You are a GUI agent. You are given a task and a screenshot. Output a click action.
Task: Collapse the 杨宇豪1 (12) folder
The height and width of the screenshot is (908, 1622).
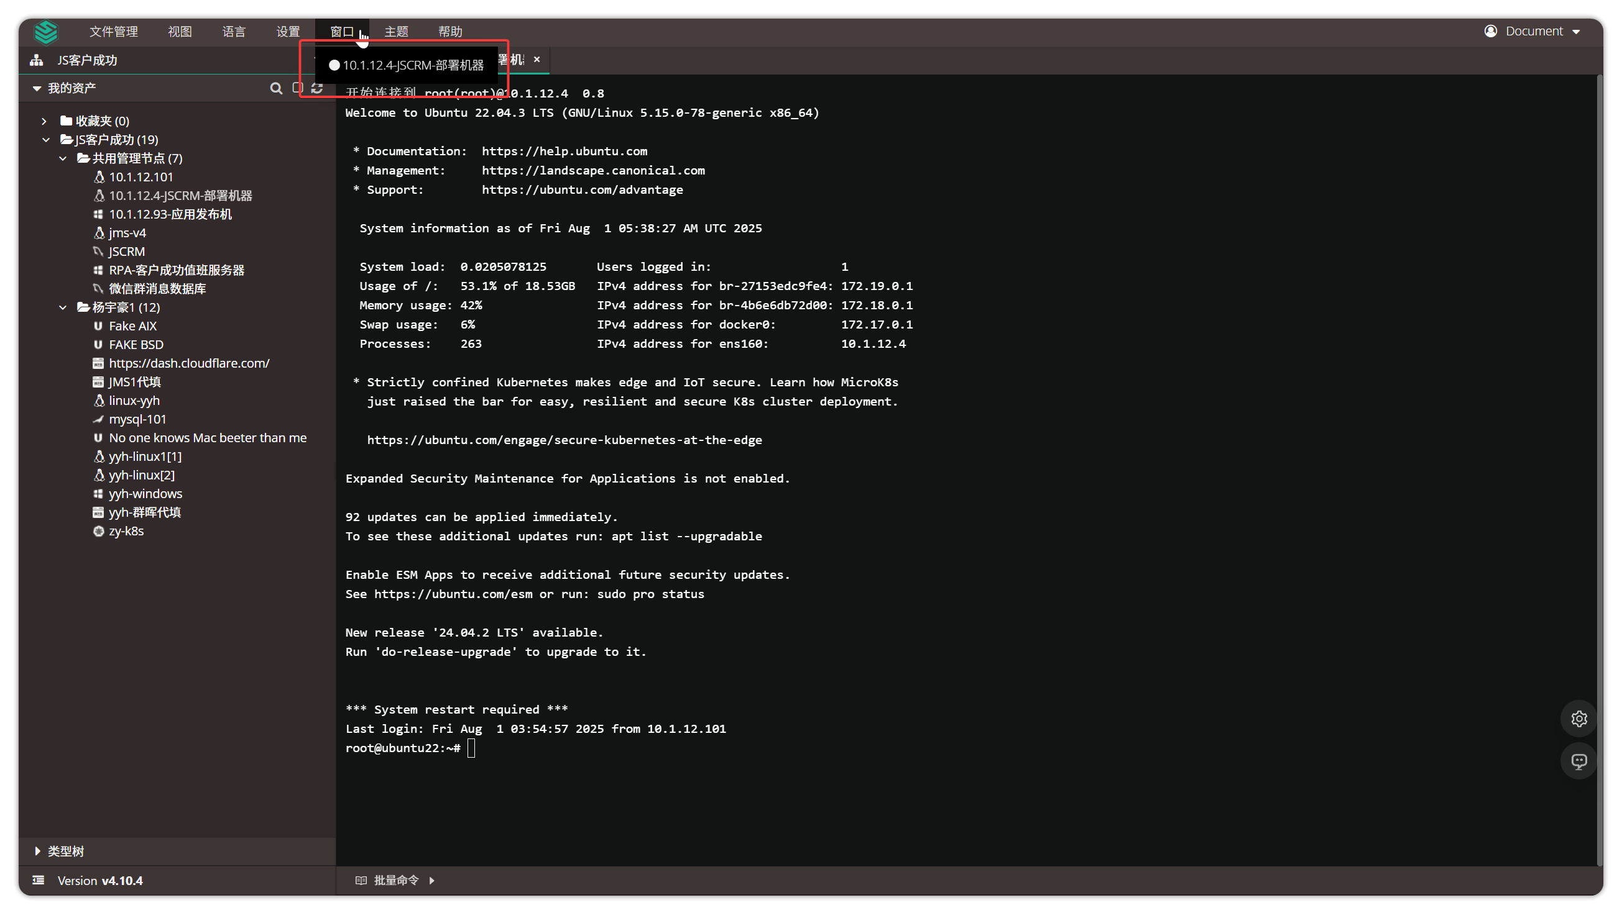coord(63,307)
